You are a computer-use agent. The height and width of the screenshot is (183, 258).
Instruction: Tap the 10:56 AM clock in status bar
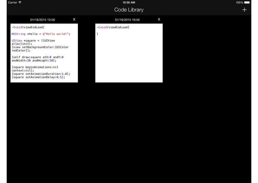click(129, 3)
